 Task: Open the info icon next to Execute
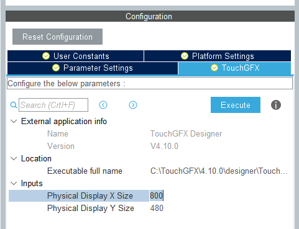(276, 105)
